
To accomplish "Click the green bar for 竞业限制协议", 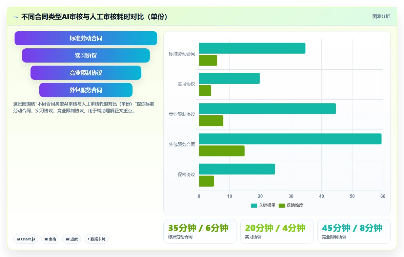I will (211, 121).
